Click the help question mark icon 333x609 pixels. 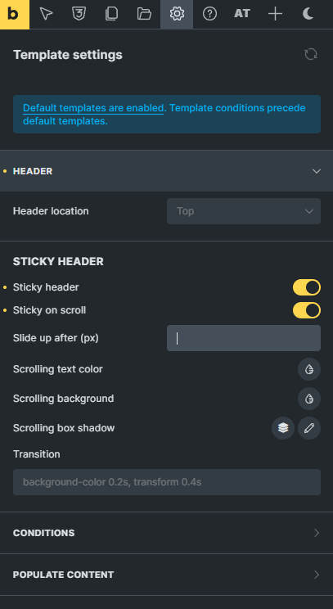coord(209,15)
